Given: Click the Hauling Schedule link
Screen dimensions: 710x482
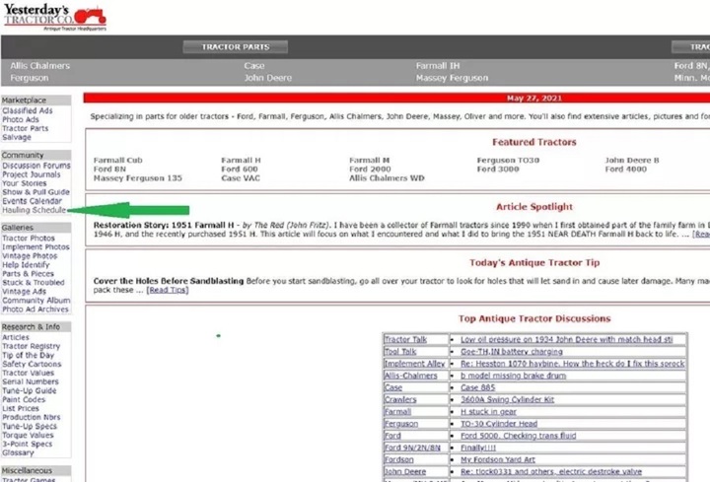Looking at the screenshot, I should pos(34,210).
